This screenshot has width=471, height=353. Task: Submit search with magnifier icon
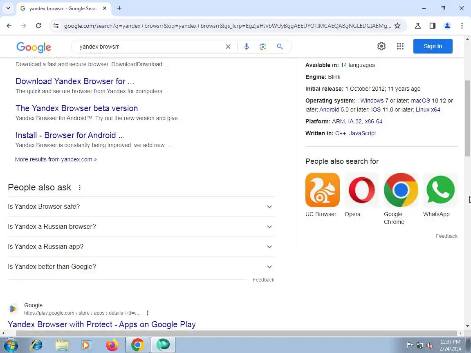click(x=280, y=47)
